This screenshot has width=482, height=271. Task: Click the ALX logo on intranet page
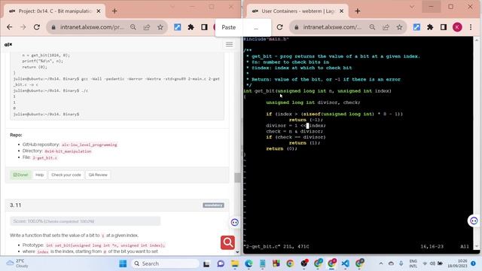[8, 44]
